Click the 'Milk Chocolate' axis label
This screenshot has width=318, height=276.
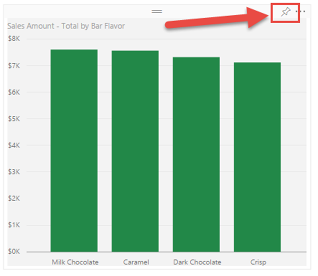click(x=75, y=262)
